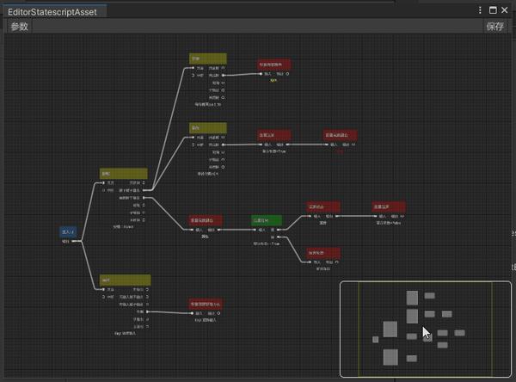This screenshot has height=382, width=516.
Task: Select the last red node in the second olive node's chain
Action: point(341,135)
